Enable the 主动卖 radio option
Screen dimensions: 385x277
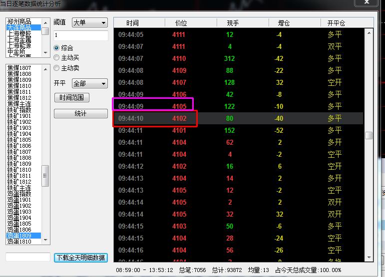click(57, 68)
